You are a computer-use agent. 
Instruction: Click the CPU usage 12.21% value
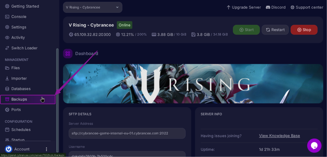click(127, 35)
